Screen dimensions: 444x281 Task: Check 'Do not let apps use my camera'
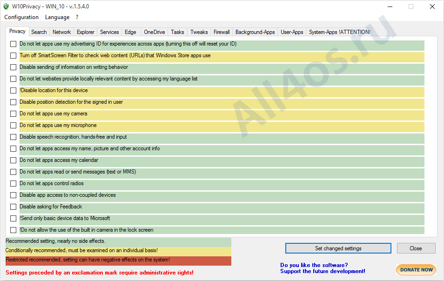[x=13, y=114]
